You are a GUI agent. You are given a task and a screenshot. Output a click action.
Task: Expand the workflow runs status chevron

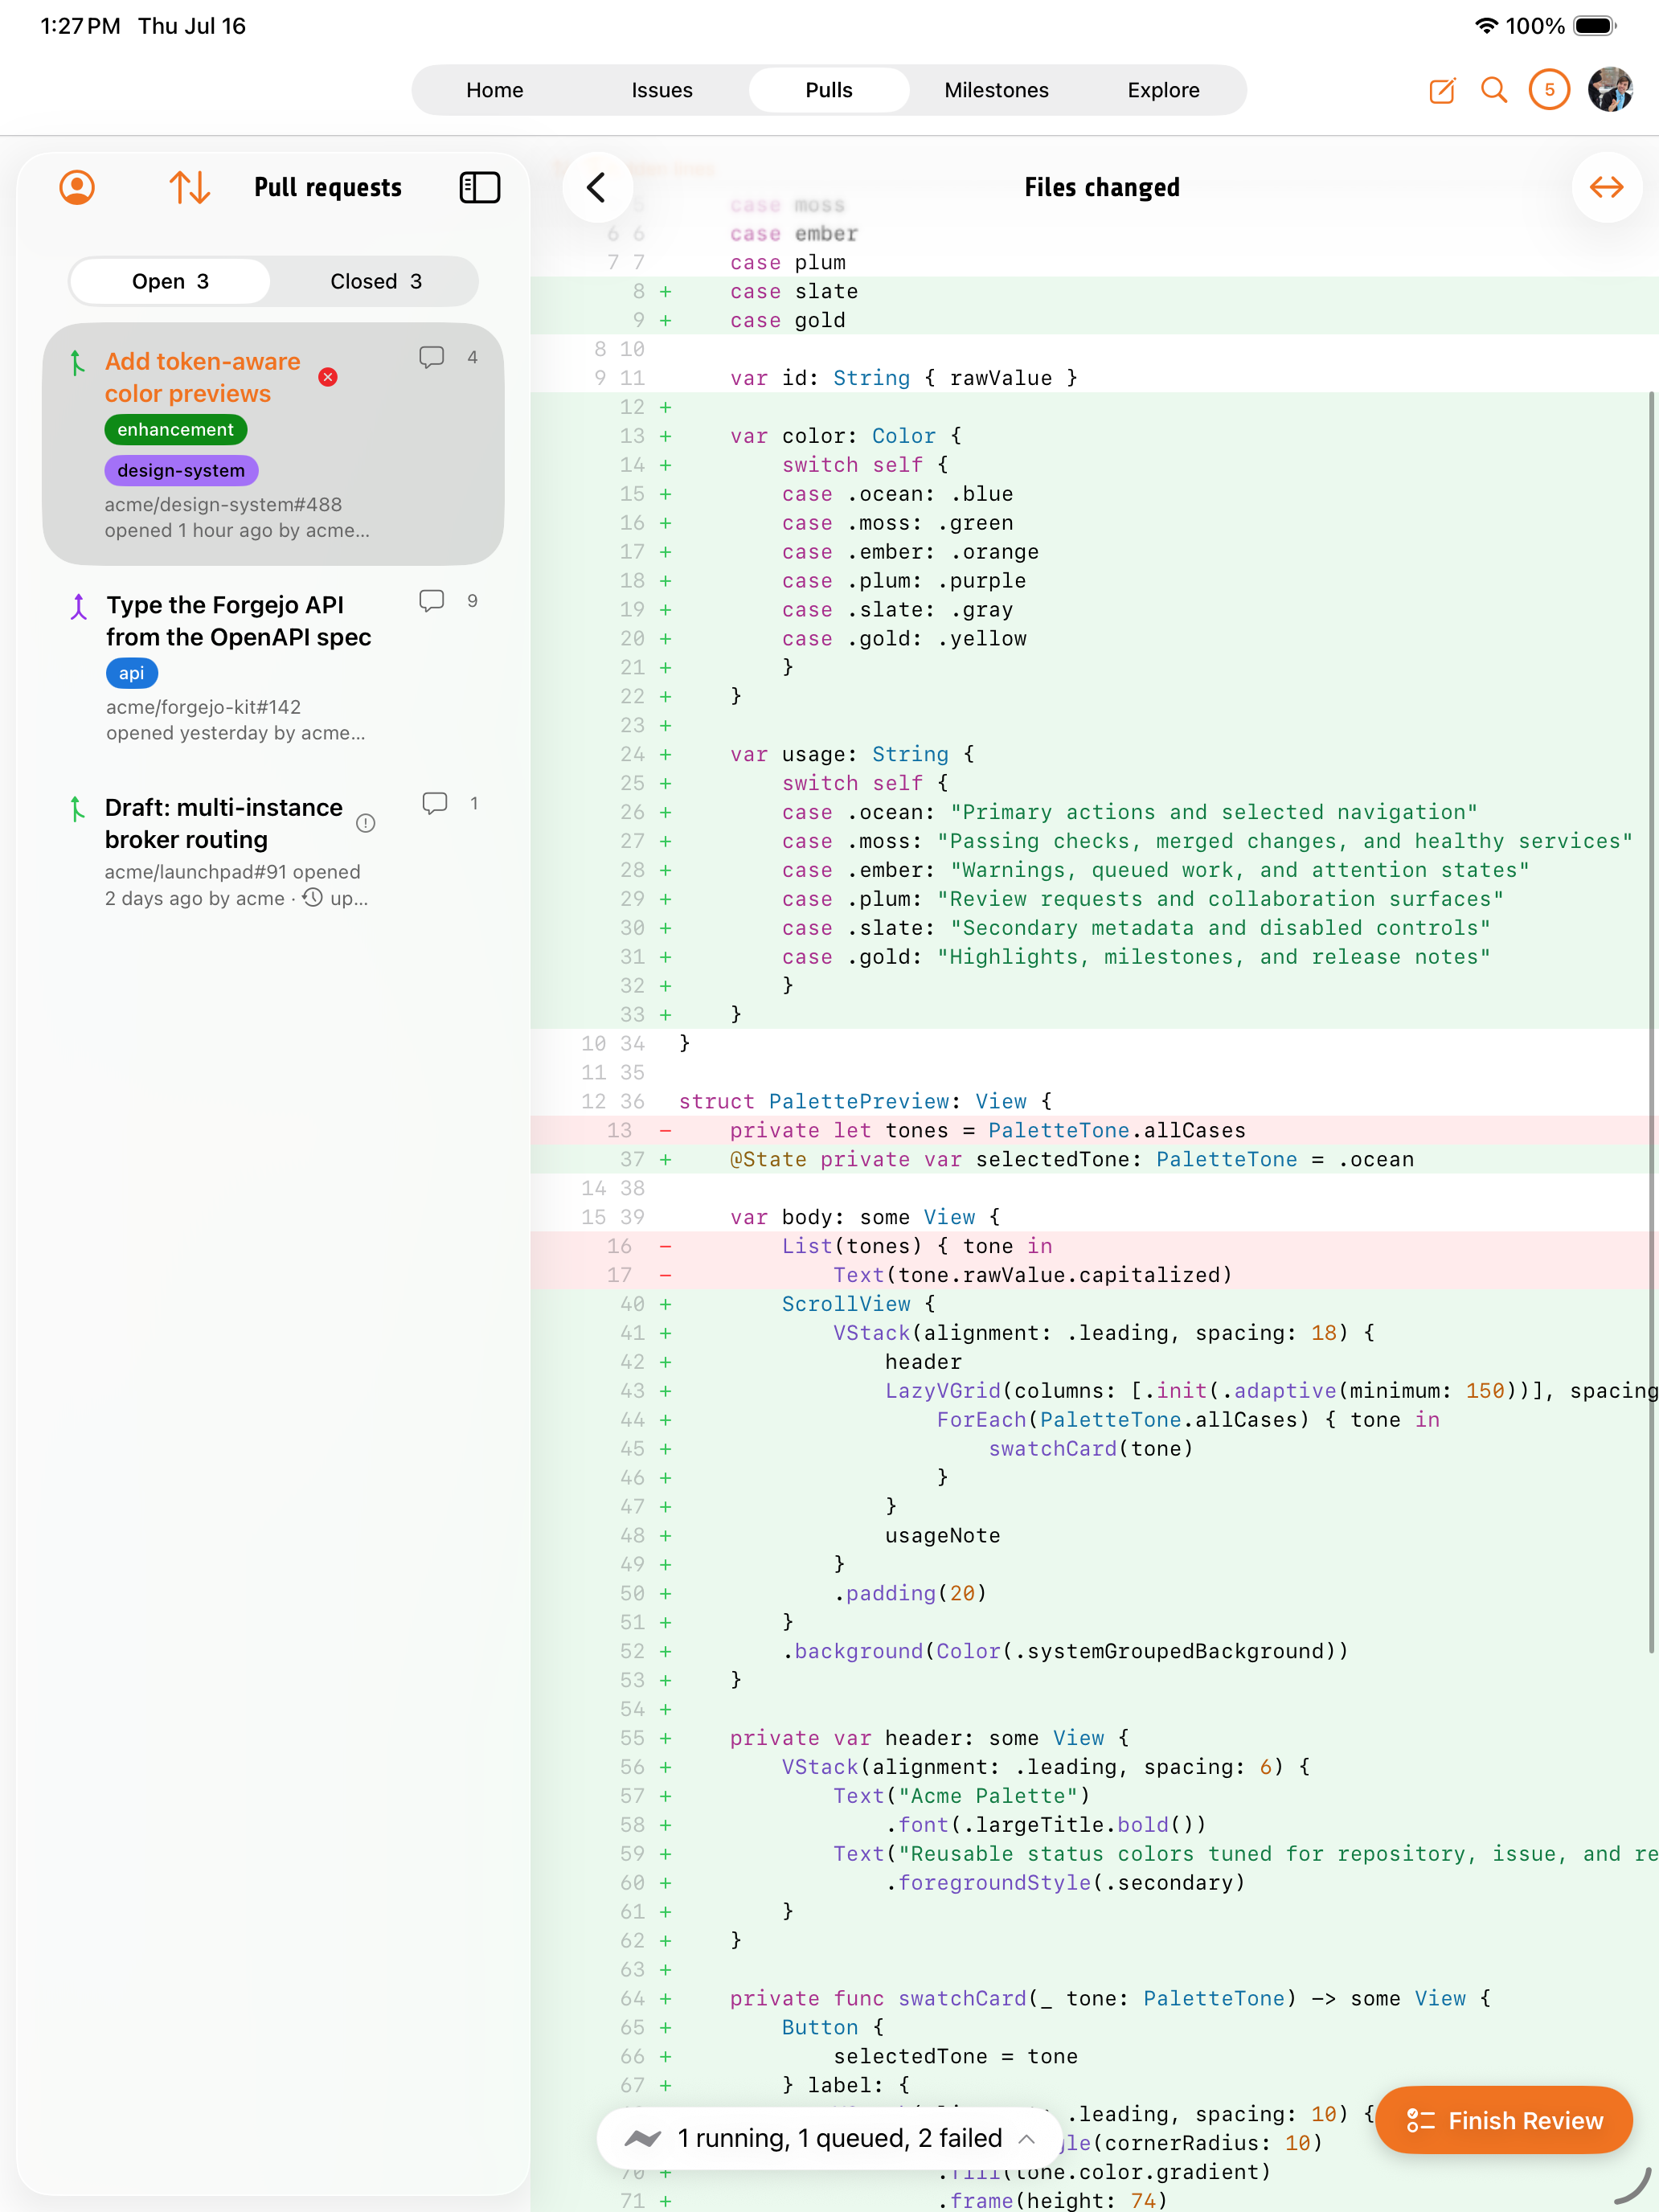pyautogui.click(x=1026, y=2138)
